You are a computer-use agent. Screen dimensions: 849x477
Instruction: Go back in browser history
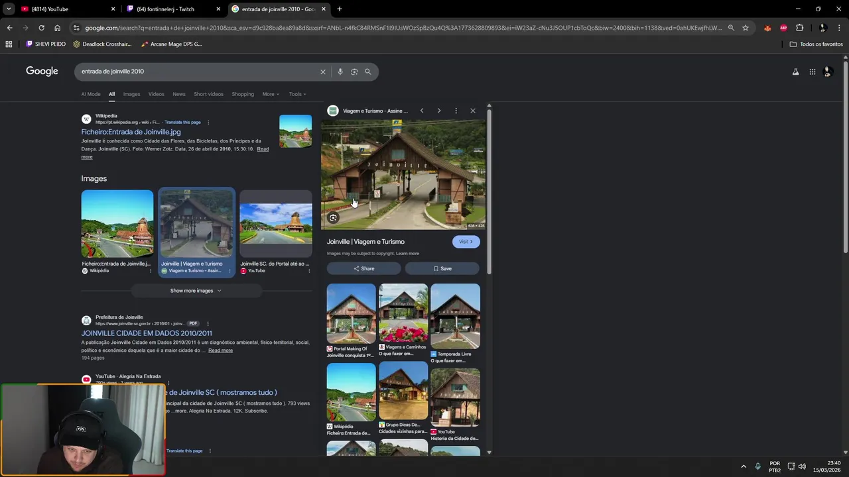click(x=9, y=28)
